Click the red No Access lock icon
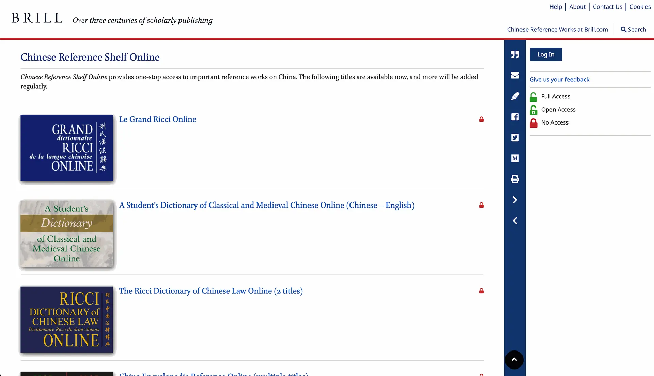Screen dimensions: 654x376 click(x=533, y=123)
